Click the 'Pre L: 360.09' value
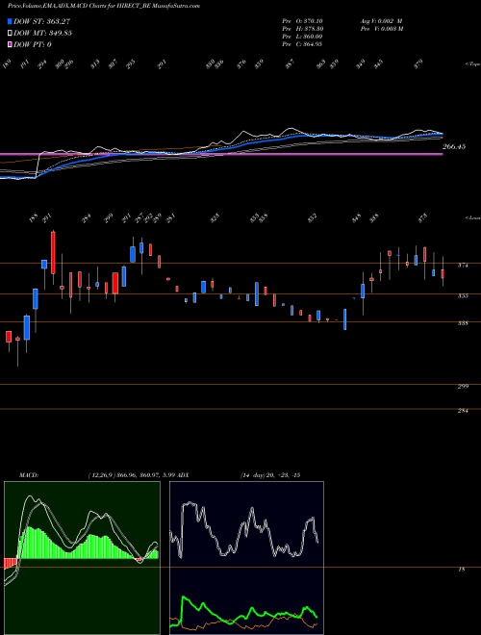The image size is (481, 635). 302,37
